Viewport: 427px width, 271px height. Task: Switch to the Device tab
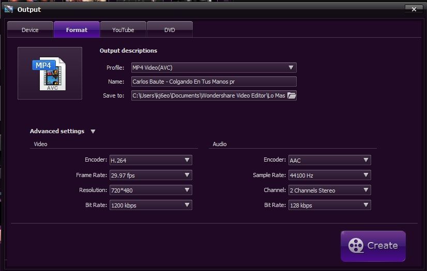[x=30, y=30]
